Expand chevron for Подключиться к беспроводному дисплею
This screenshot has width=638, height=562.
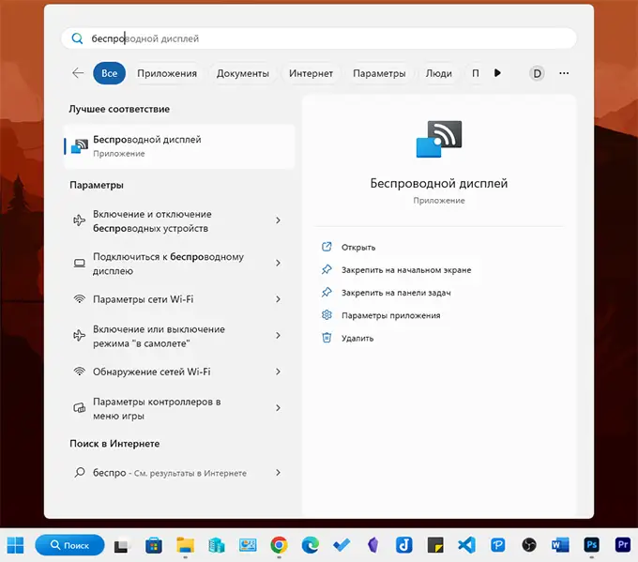[x=278, y=263]
